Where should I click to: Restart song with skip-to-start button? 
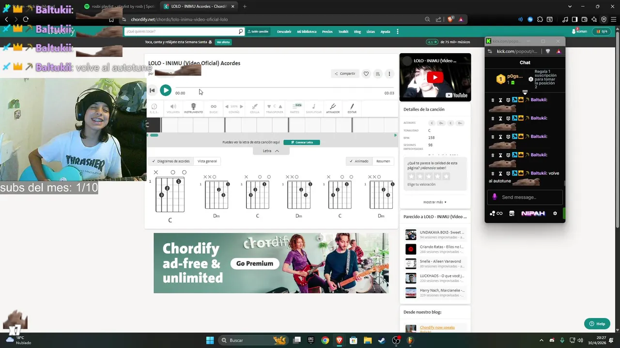pos(152,90)
